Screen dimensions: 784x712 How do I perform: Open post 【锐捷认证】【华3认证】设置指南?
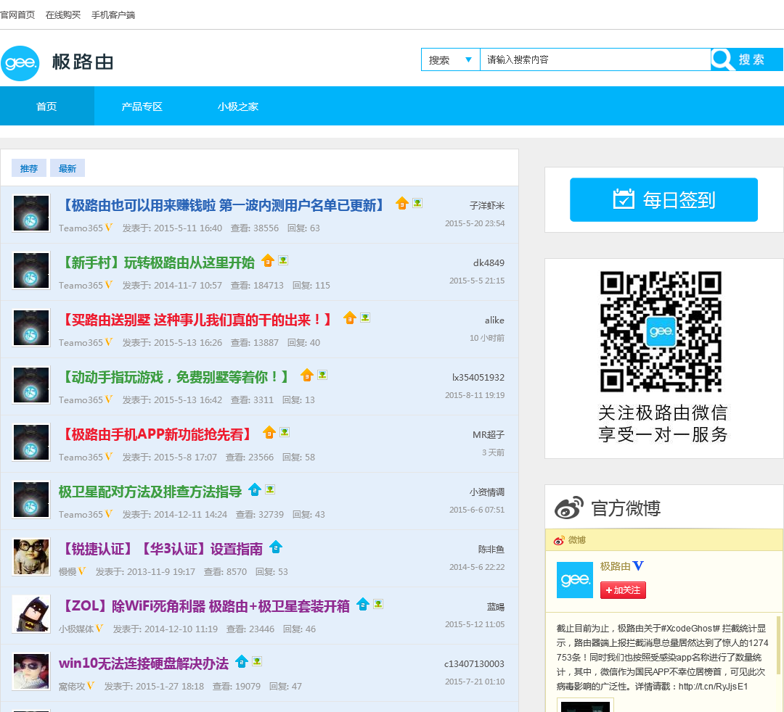pyautogui.click(x=160, y=550)
